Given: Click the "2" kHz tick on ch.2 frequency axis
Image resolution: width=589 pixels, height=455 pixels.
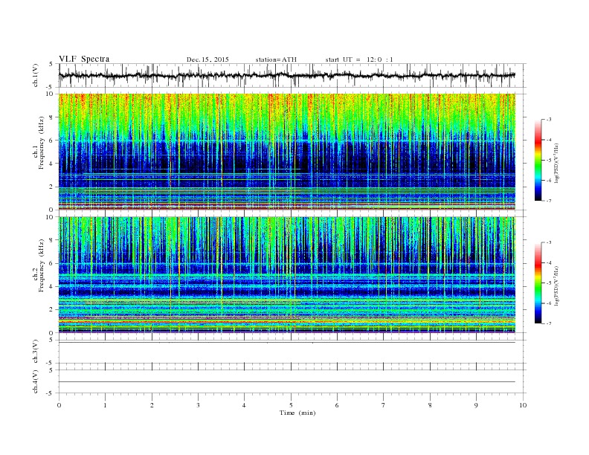Looking at the screenshot, I should click(51, 310).
